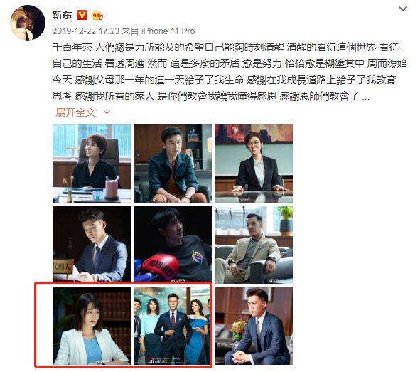Open photo with red boxing glove

[x=173, y=245]
